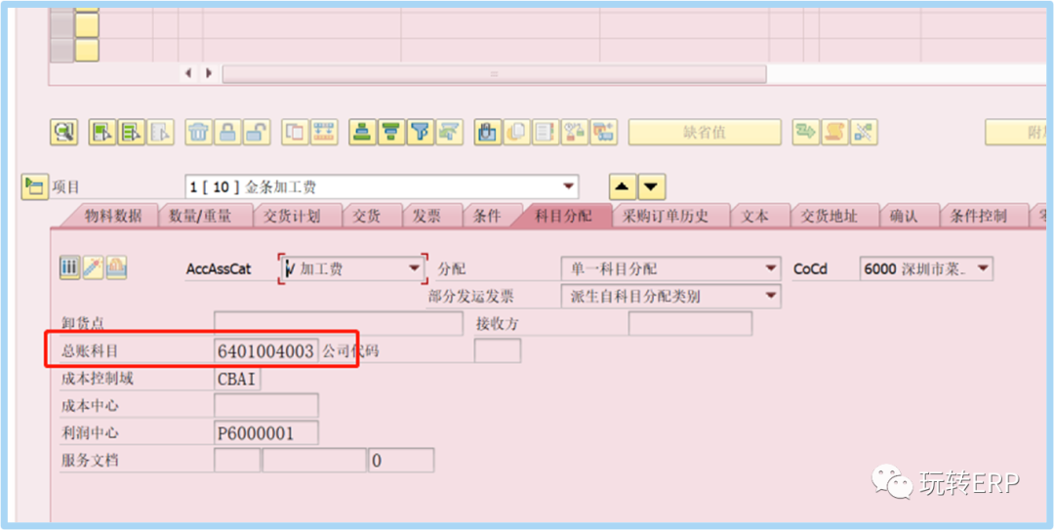Click the funnel set filter icon
This screenshot has height=530, width=1054.
(x=421, y=133)
